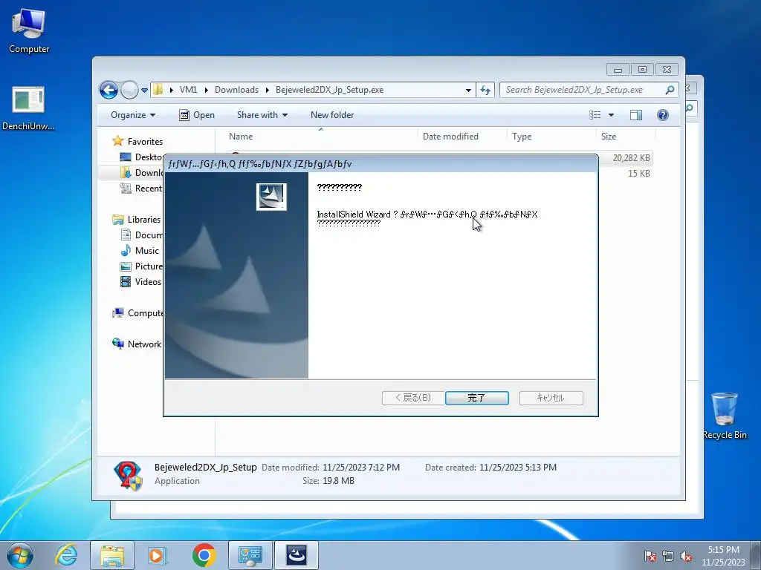Click Bejeweled2DX_Jp_Setup.exe breadcrumb segment
Viewport: 761px width, 570px height.
click(329, 90)
